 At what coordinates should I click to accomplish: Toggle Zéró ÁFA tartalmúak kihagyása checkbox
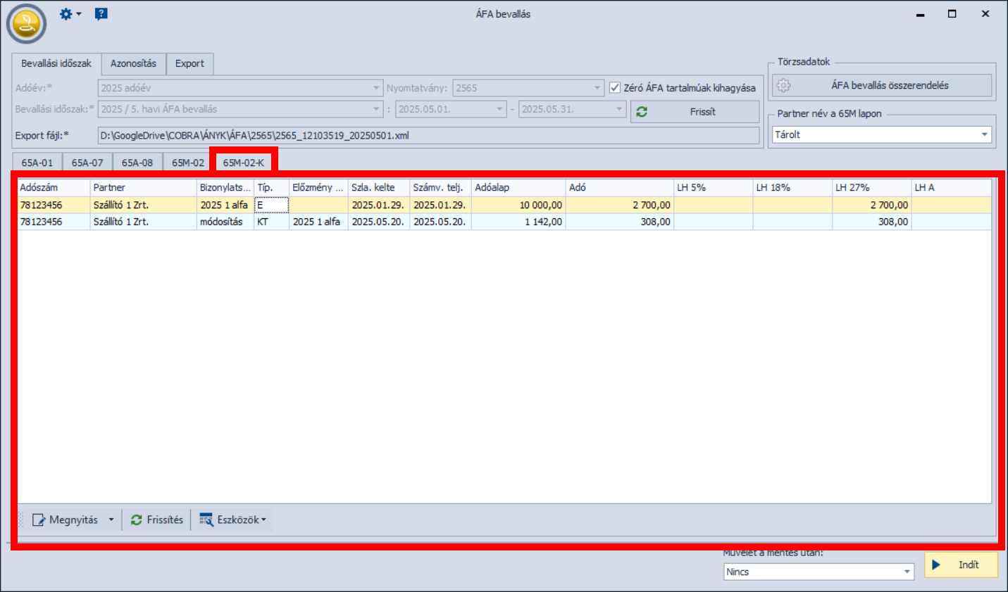pos(615,88)
